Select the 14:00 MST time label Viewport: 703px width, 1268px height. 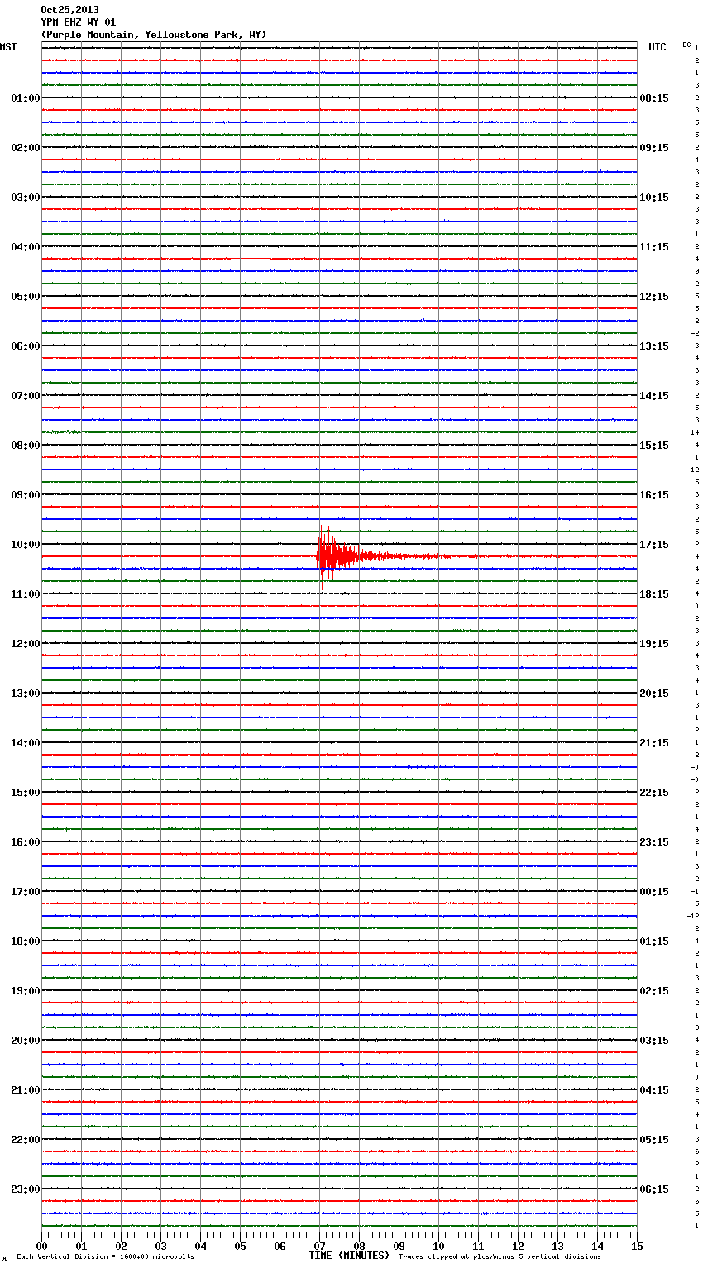click(25, 743)
